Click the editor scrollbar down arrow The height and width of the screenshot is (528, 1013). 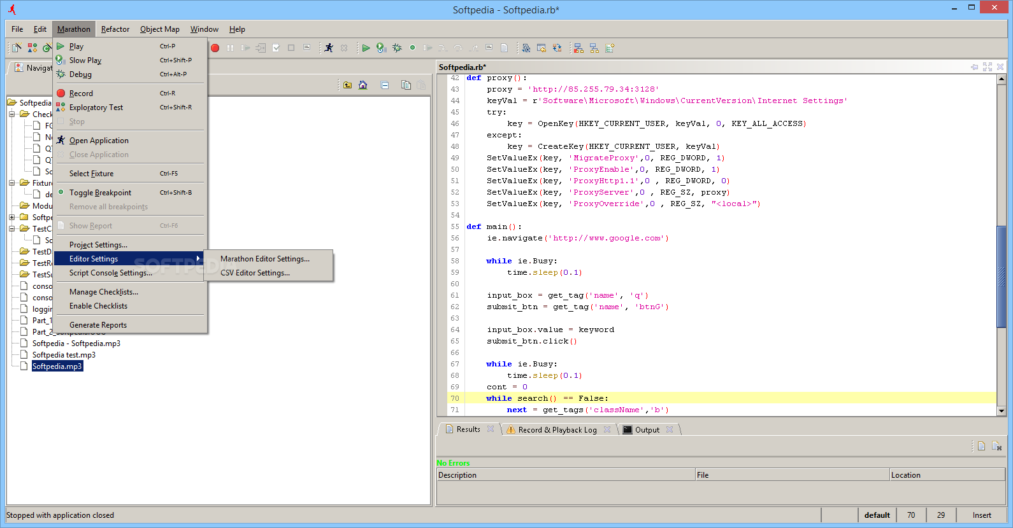tap(1002, 411)
